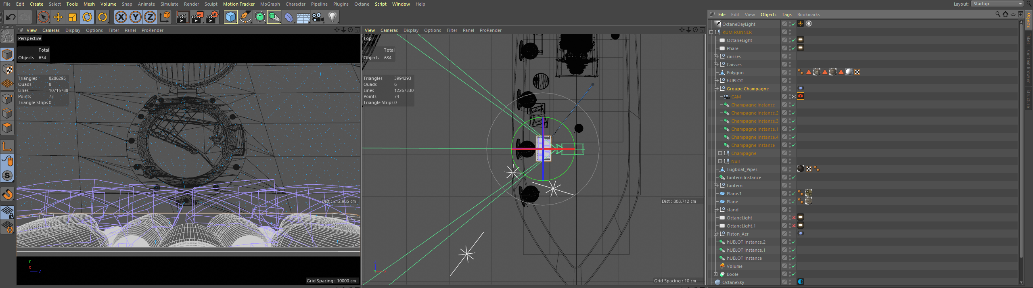Screen dimensions: 1033x288
Task: Add a Camera object from toolbar
Action: (x=318, y=17)
